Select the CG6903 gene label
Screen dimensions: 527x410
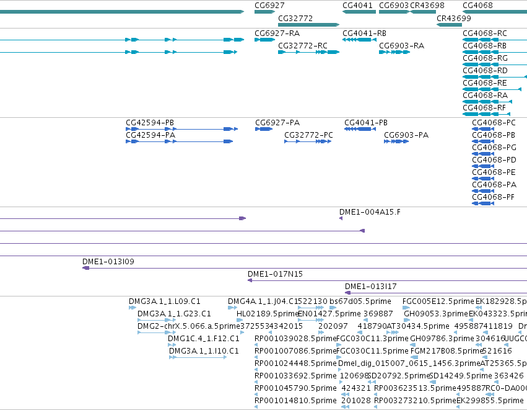(x=394, y=6)
